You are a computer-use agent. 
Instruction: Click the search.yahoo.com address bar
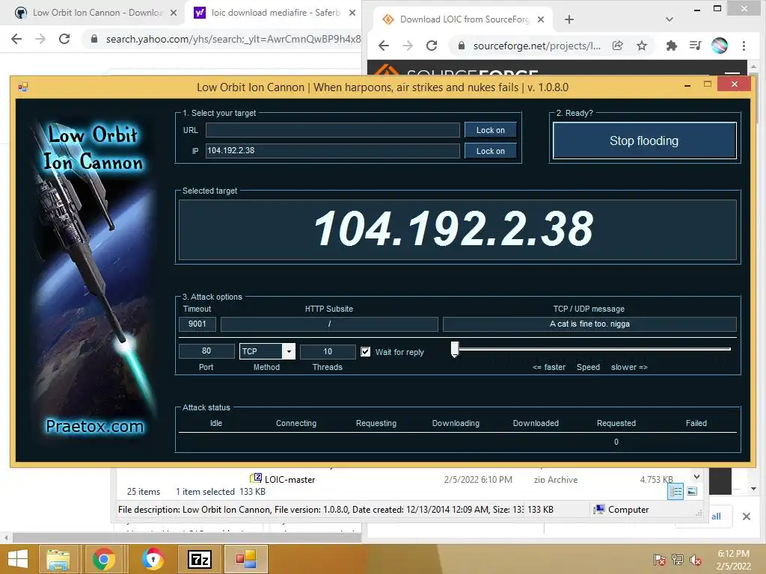point(232,39)
